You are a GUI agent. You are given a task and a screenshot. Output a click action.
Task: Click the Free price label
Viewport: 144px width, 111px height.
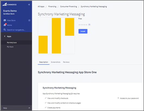pos(80,19)
